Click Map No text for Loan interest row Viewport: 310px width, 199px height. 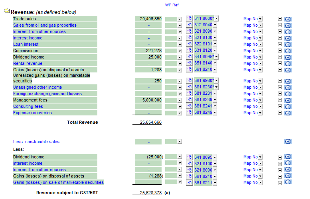[251, 44]
